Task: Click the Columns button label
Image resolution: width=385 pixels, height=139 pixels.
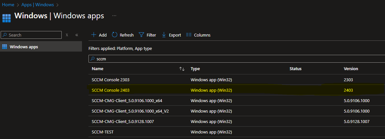Action: point(202,35)
